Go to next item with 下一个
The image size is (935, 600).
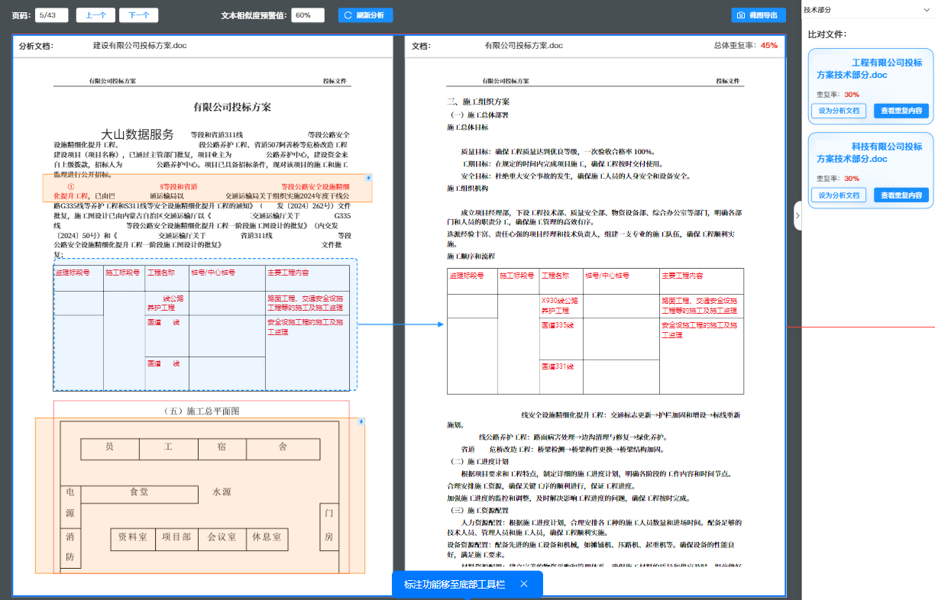point(139,15)
